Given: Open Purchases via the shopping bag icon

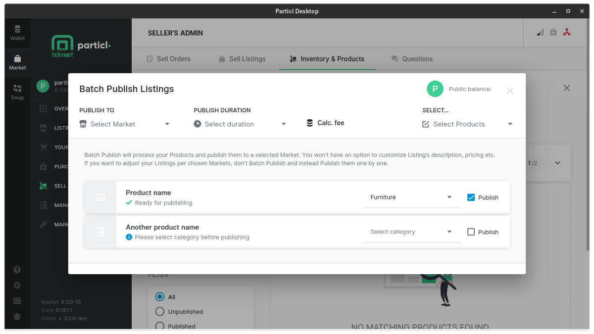Looking at the screenshot, I should click(x=44, y=166).
